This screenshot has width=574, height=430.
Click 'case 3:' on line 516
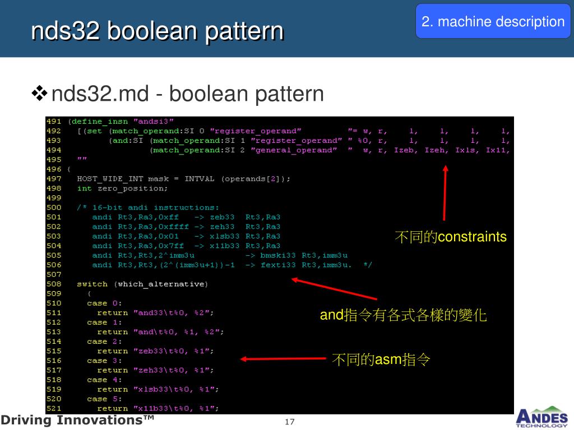104,360
